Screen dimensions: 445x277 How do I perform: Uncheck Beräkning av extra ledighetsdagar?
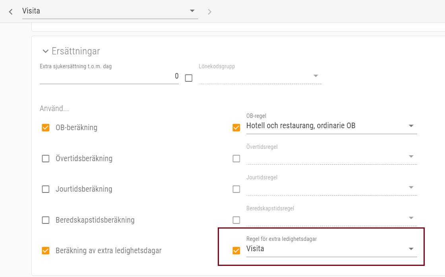pyautogui.click(x=46, y=251)
